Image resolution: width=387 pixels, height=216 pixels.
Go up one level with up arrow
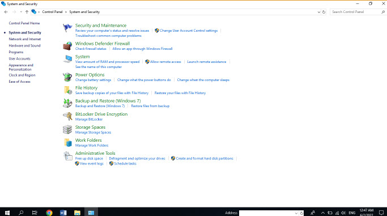click(x=27, y=12)
